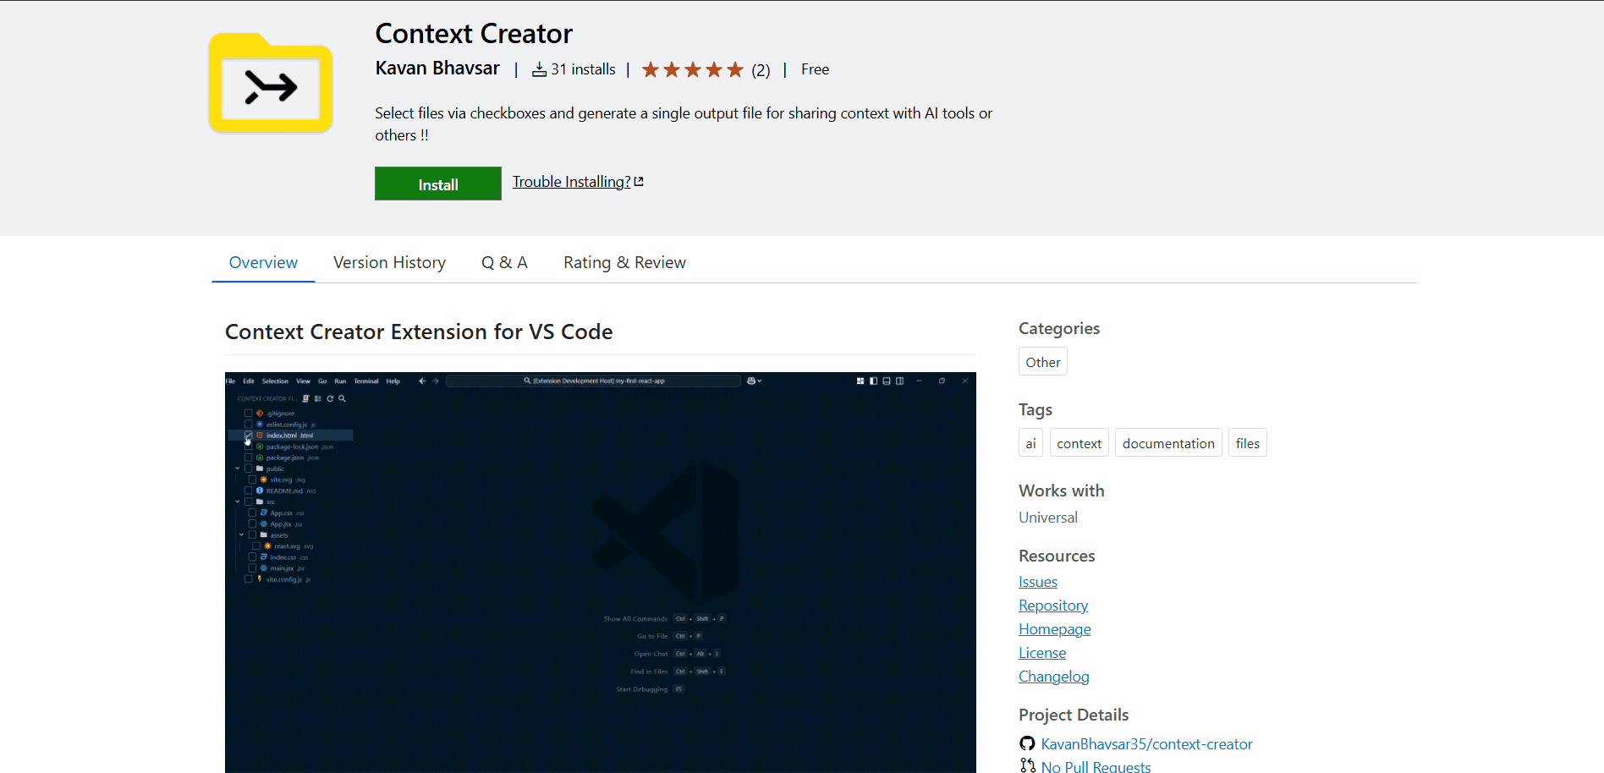Click the ai tag chip
The image size is (1604, 773).
(x=1030, y=443)
